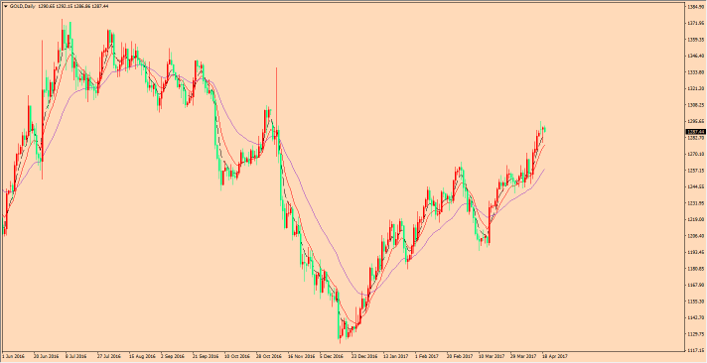Click the 1219.00 price scale label
707x363 pixels.
click(x=697, y=219)
